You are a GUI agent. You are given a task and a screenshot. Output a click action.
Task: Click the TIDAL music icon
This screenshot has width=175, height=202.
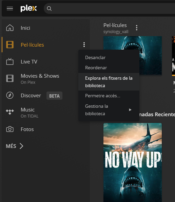pos(10,112)
